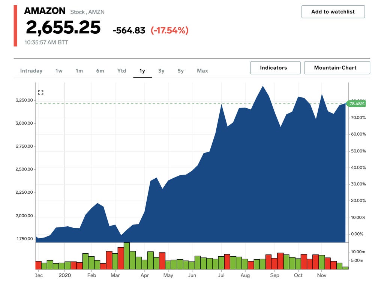The image size is (375, 281).
Task: Select the 1m time range tab
Action: click(79, 71)
